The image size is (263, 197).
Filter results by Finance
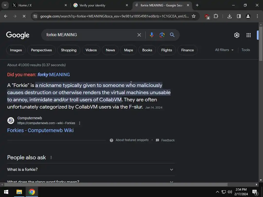187,50
